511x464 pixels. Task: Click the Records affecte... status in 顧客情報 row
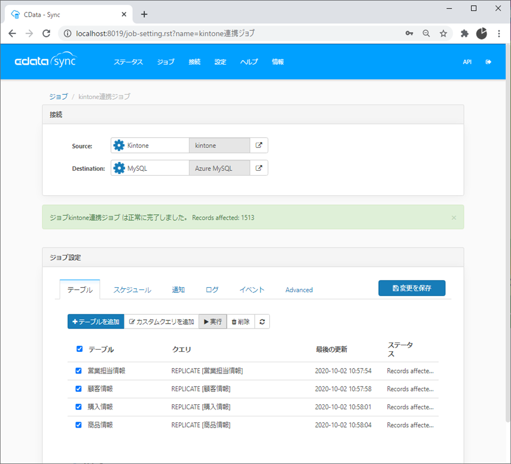[410, 389]
